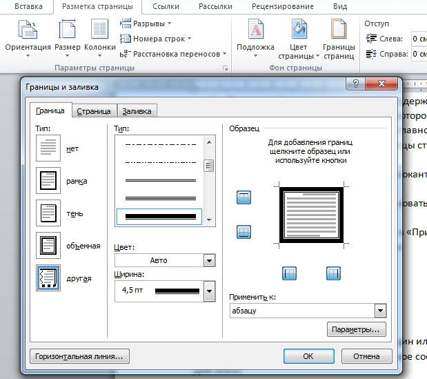The width and height of the screenshot is (427, 379).
Task: Select the Граница tab in the dialog
Action: click(50, 110)
